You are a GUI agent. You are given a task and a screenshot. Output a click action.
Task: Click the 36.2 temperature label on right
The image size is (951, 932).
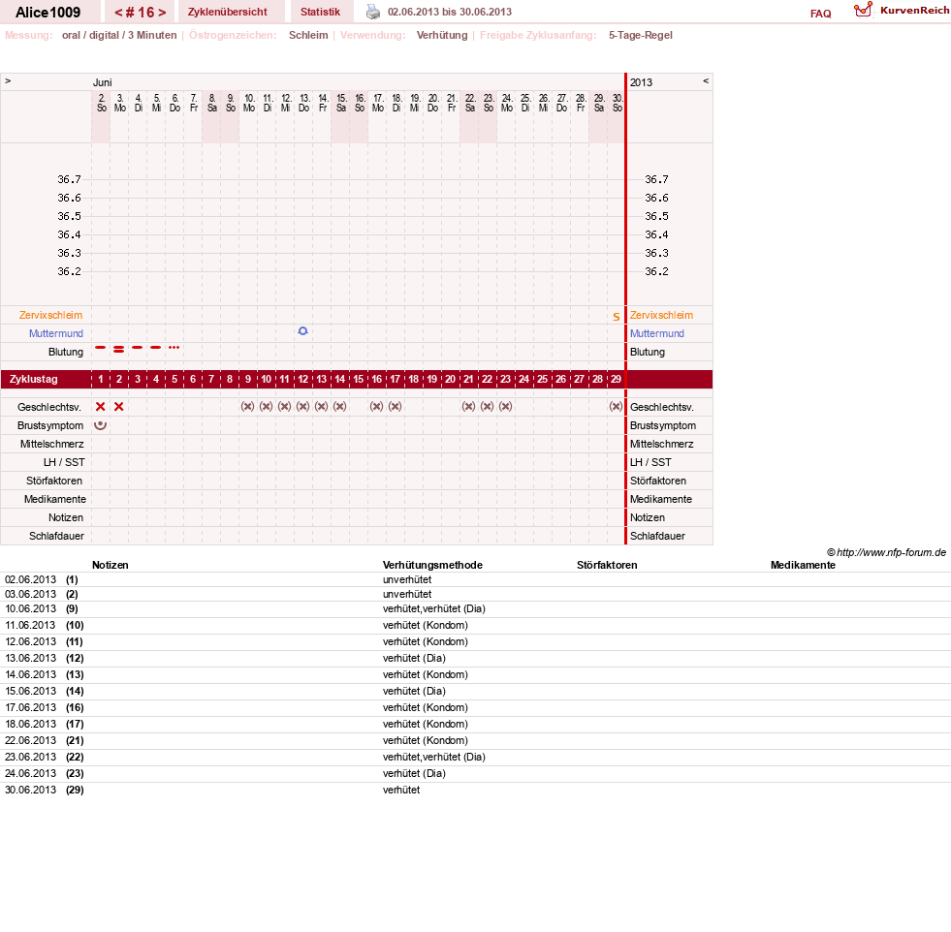[657, 271]
